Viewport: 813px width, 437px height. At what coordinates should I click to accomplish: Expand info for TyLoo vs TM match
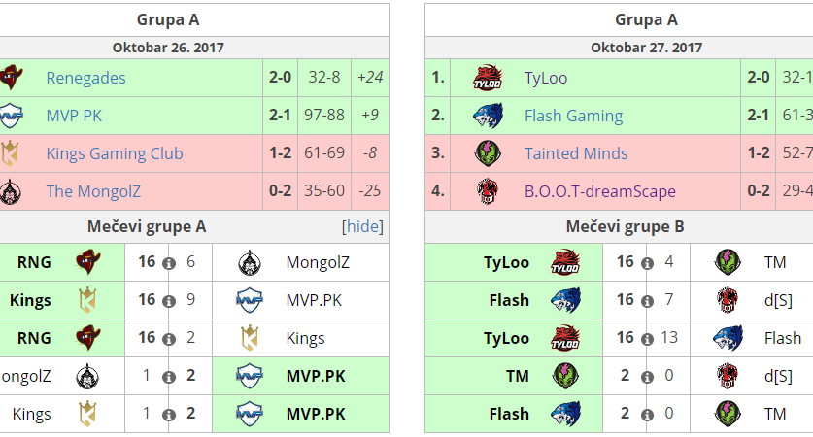pyautogui.click(x=647, y=263)
